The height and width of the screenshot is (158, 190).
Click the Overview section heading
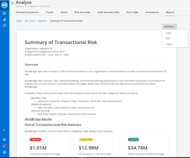click(31, 65)
